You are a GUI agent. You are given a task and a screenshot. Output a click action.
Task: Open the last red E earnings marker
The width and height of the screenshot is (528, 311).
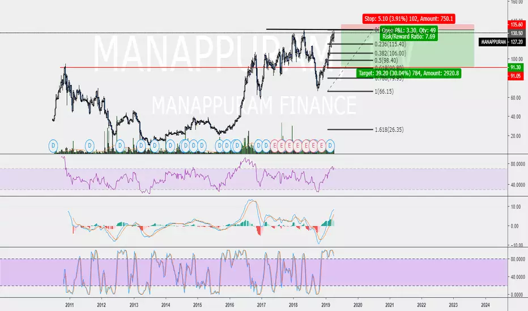click(x=322, y=146)
